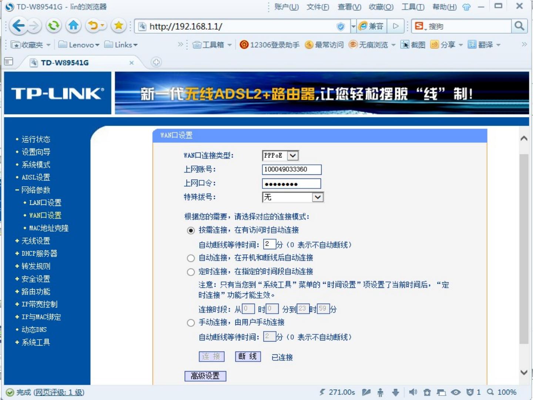The width and height of the screenshot is (533, 400).
Task: Open the Lenovo bookmarks folder
Action: [79, 45]
